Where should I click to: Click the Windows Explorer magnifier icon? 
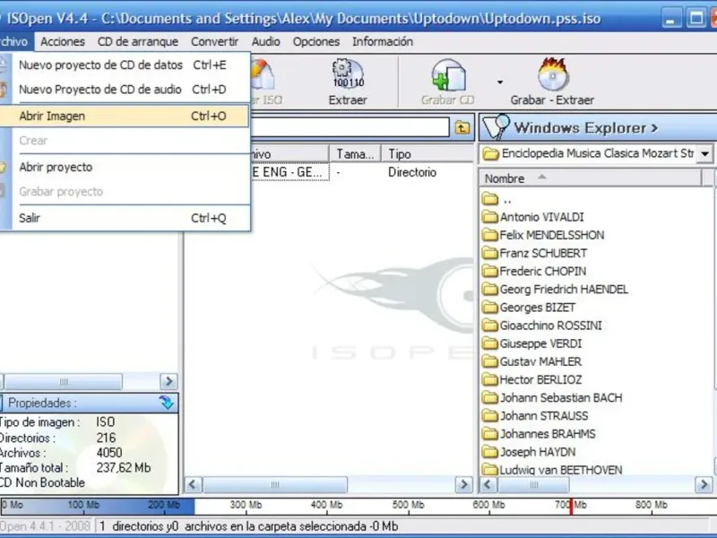496,127
